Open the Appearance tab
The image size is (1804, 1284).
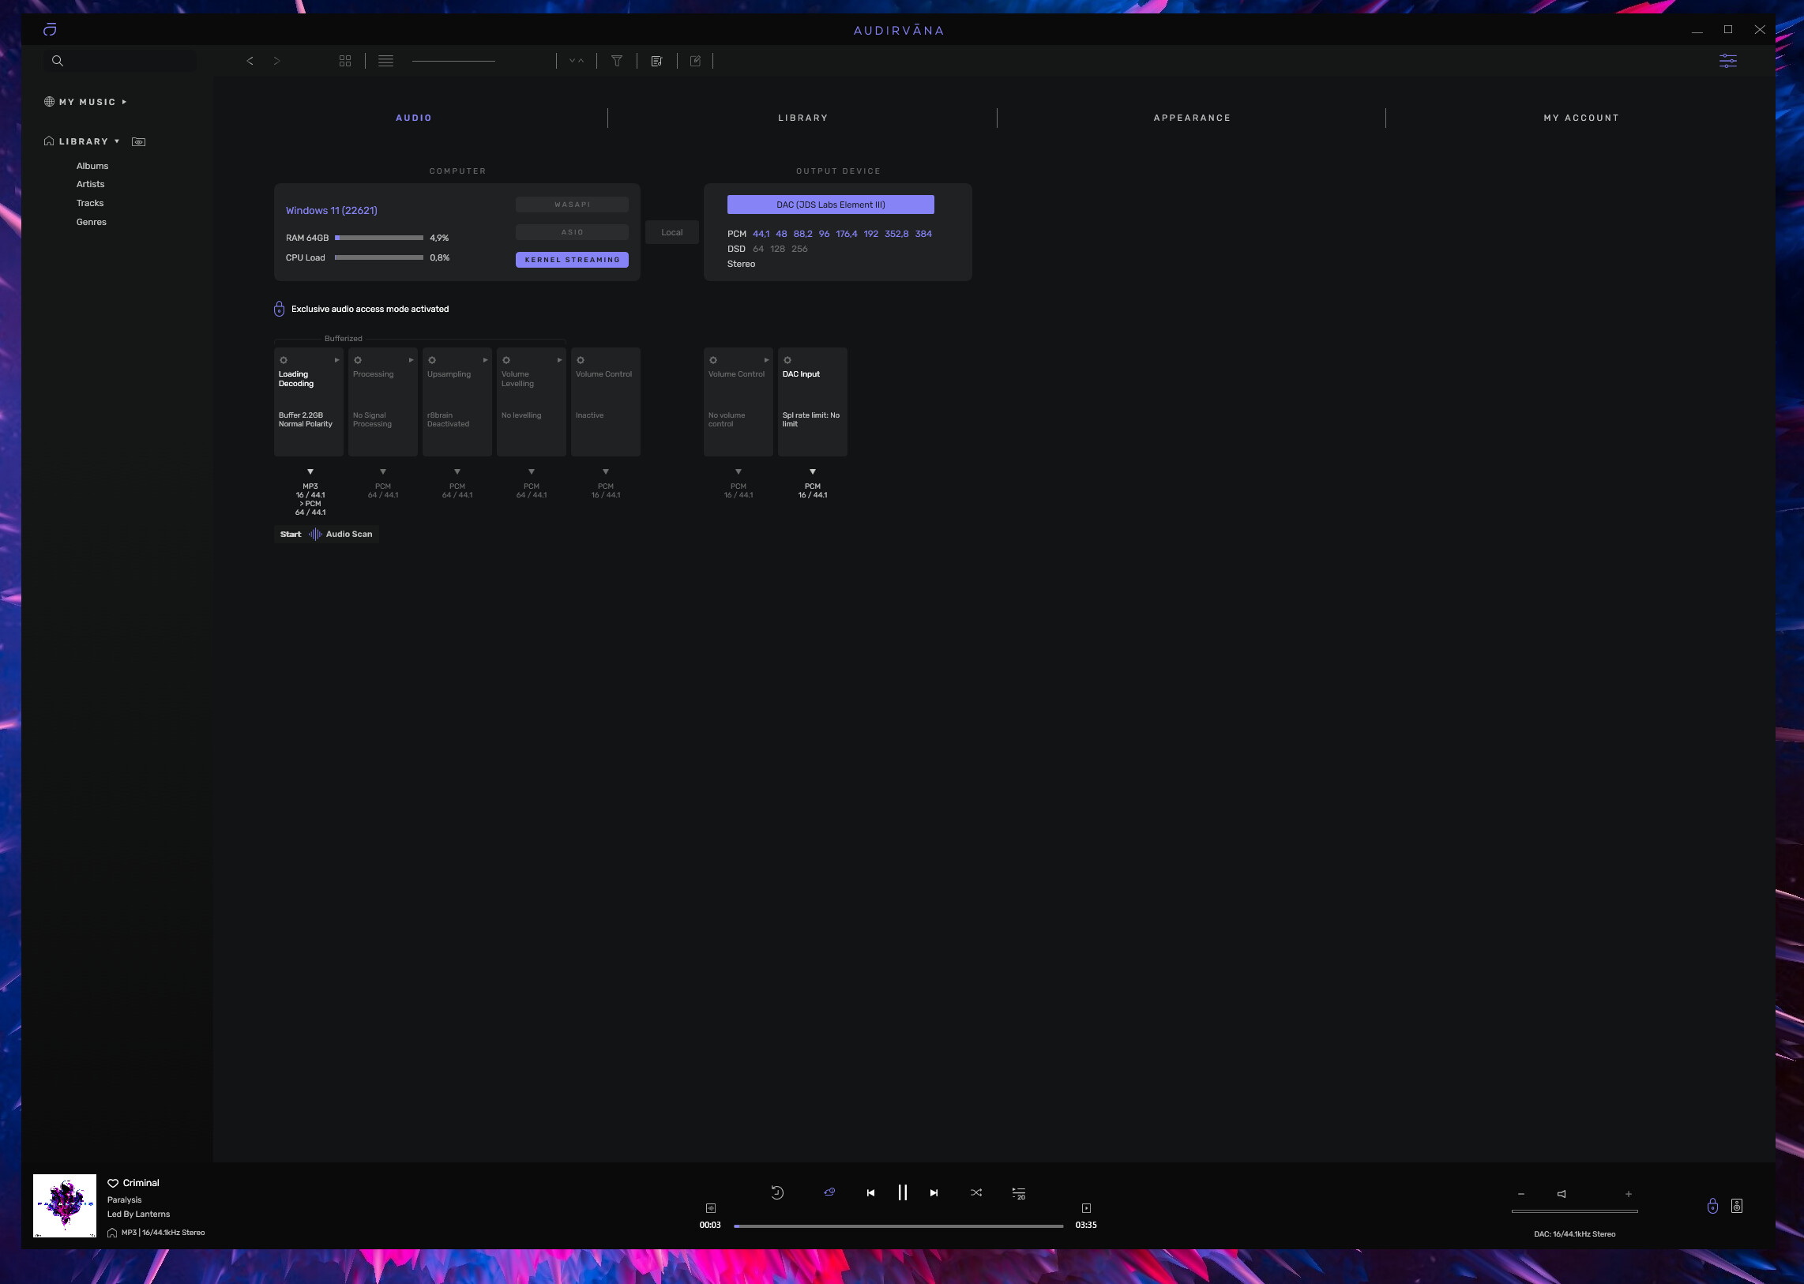1192,118
